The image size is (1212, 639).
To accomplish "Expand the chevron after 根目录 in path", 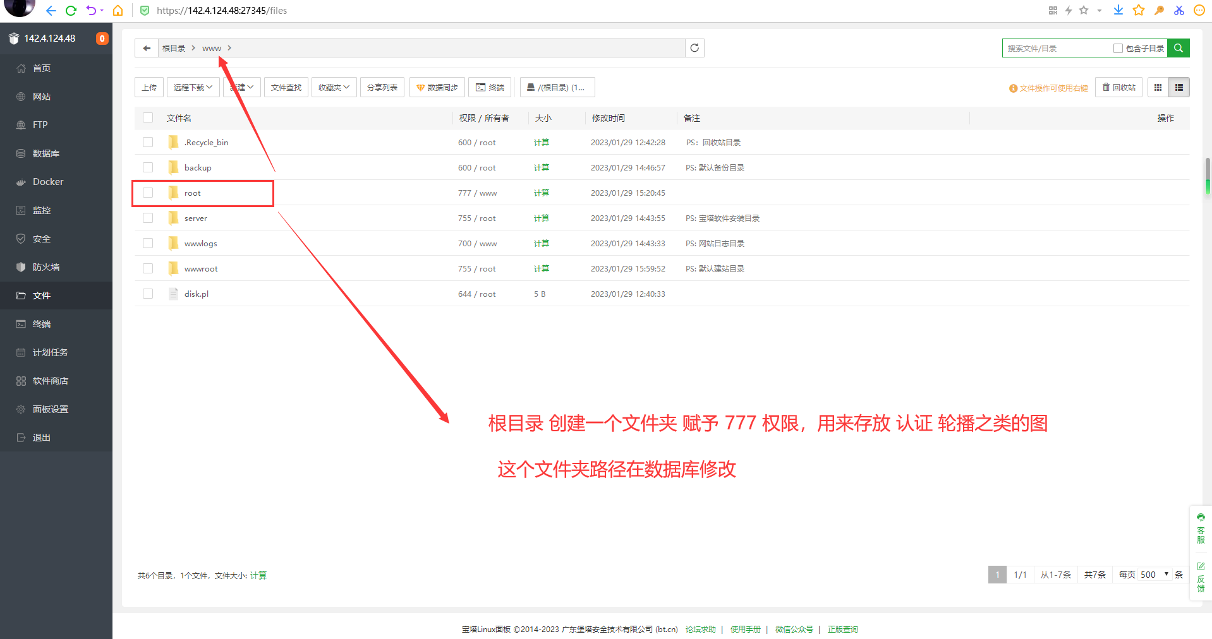I will 193,48.
